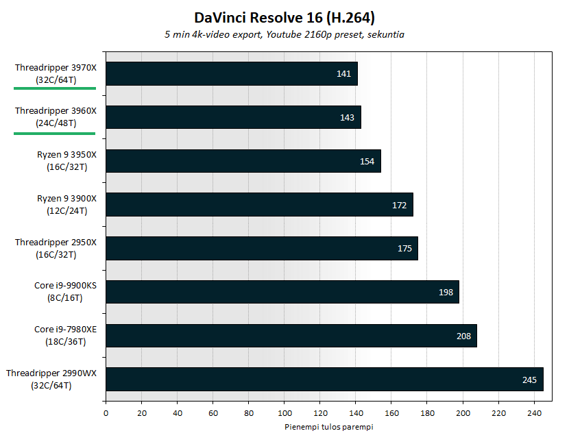Select the "Ryzen 9 3950X" label

coord(66,155)
